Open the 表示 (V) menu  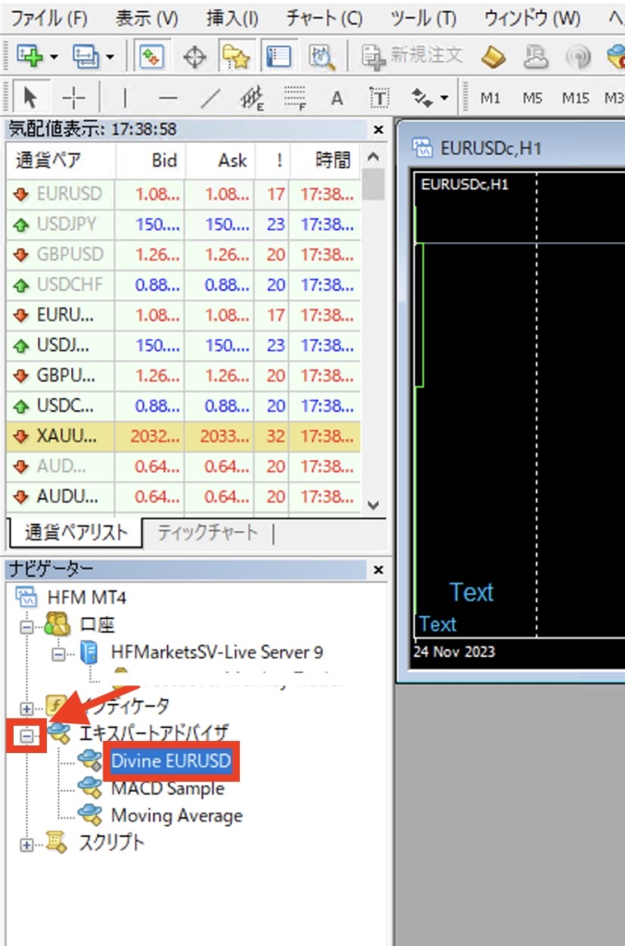147,18
